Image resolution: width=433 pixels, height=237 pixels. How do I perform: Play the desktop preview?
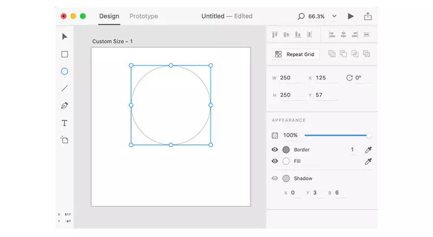point(351,16)
